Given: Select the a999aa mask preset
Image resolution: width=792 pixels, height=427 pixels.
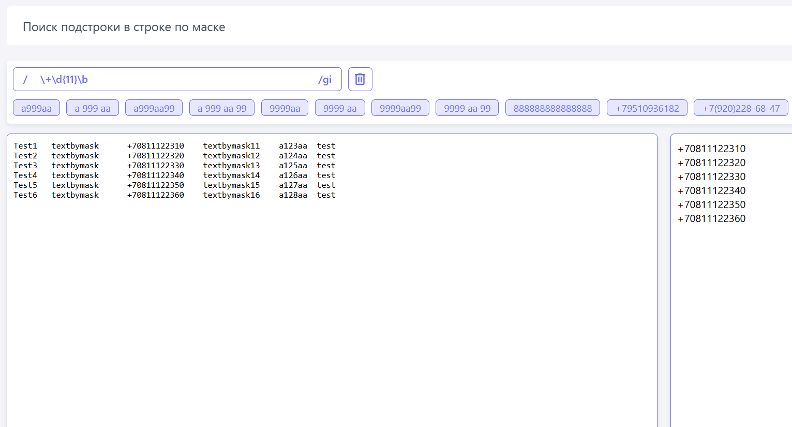Looking at the screenshot, I should click(36, 108).
